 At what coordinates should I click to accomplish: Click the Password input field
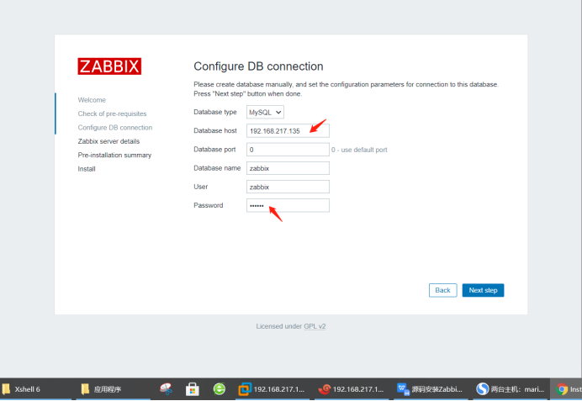pos(288,205)
